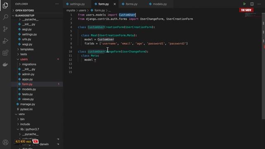Click the form.py breadcrumb segment
The width and height of the screenshot is (265, 149).
coord(98,10)
